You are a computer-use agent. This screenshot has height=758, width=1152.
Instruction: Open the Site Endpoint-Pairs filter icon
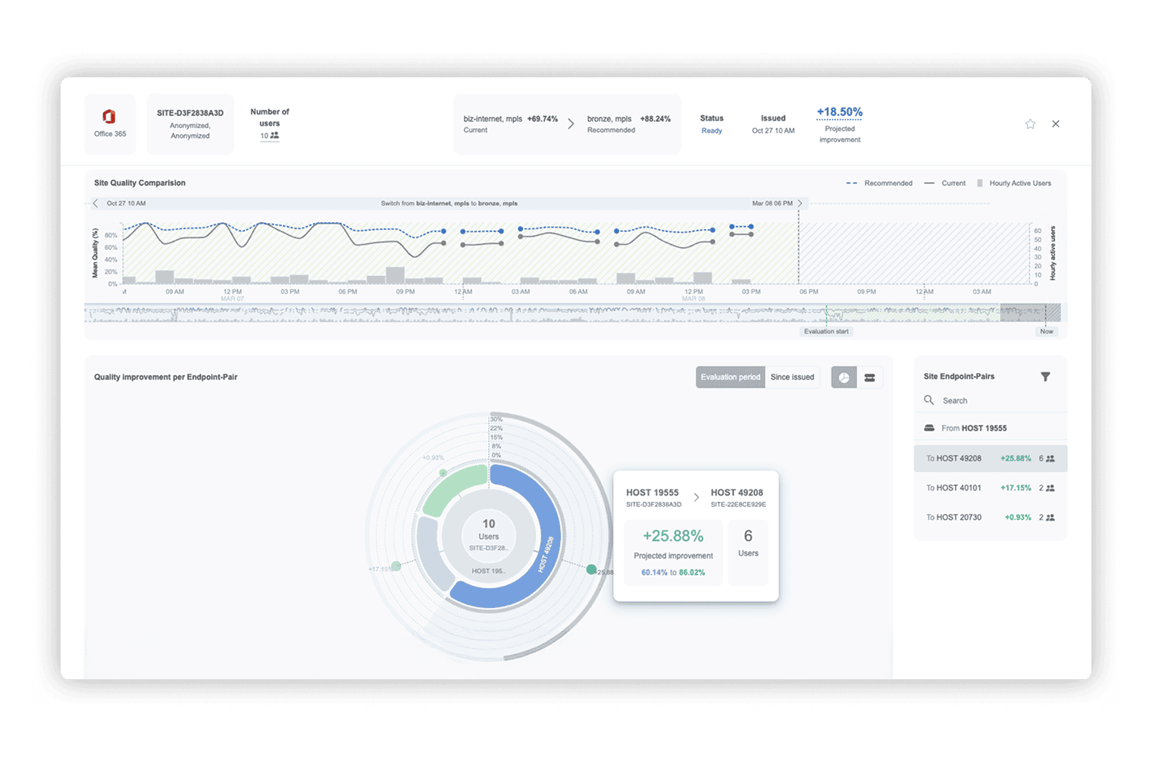(1045, 376)
